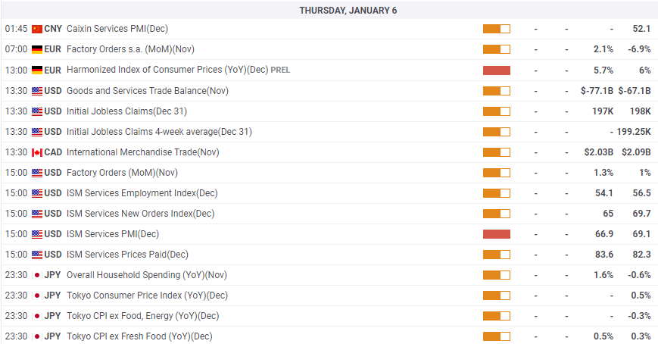Click the US flag next to Initial Jobless Claims(Dec 31)
Screen dimensions: 658x344
coord(37,111)
